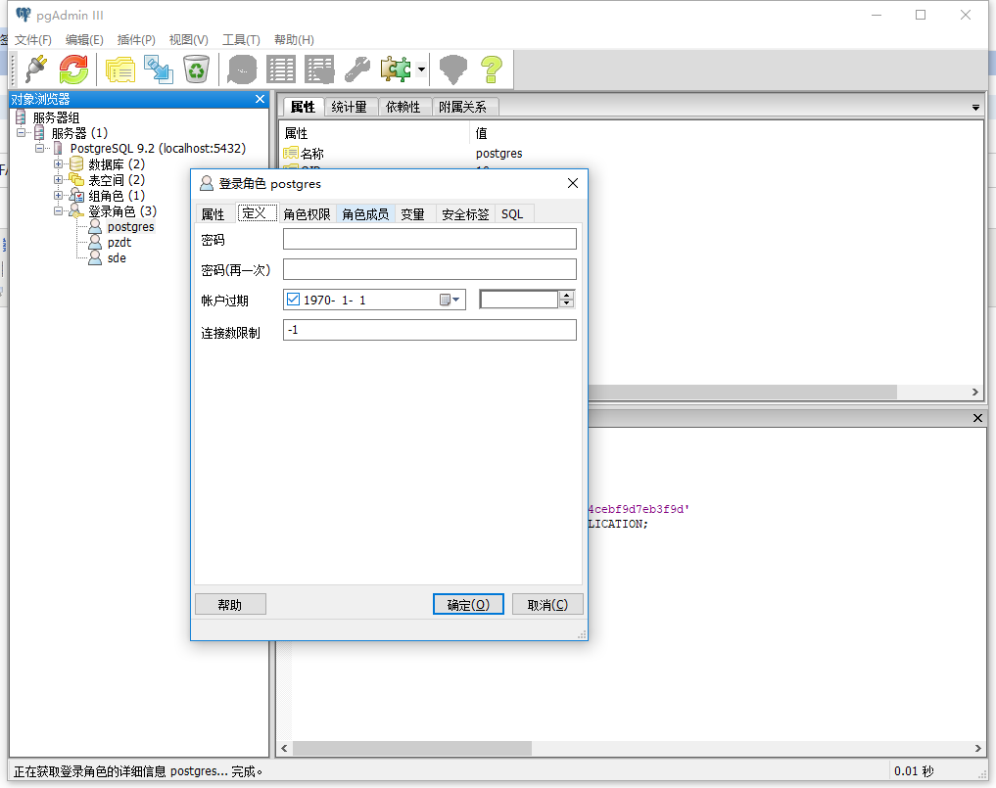The width and height of the screenshot is (996, 788).
Task: Click the 帮助 button
Action: coord(230,604)
